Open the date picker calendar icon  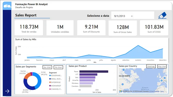click(x=132, y=16)
